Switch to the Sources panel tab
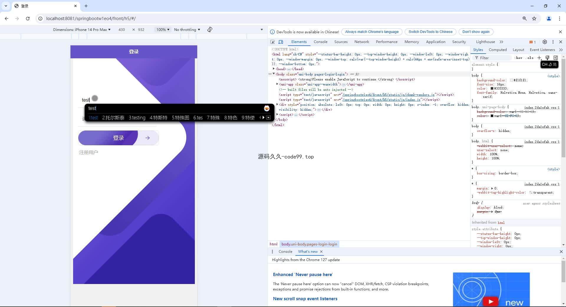The height and width of the screenshot is (307, 566). (x=341, y=42)
